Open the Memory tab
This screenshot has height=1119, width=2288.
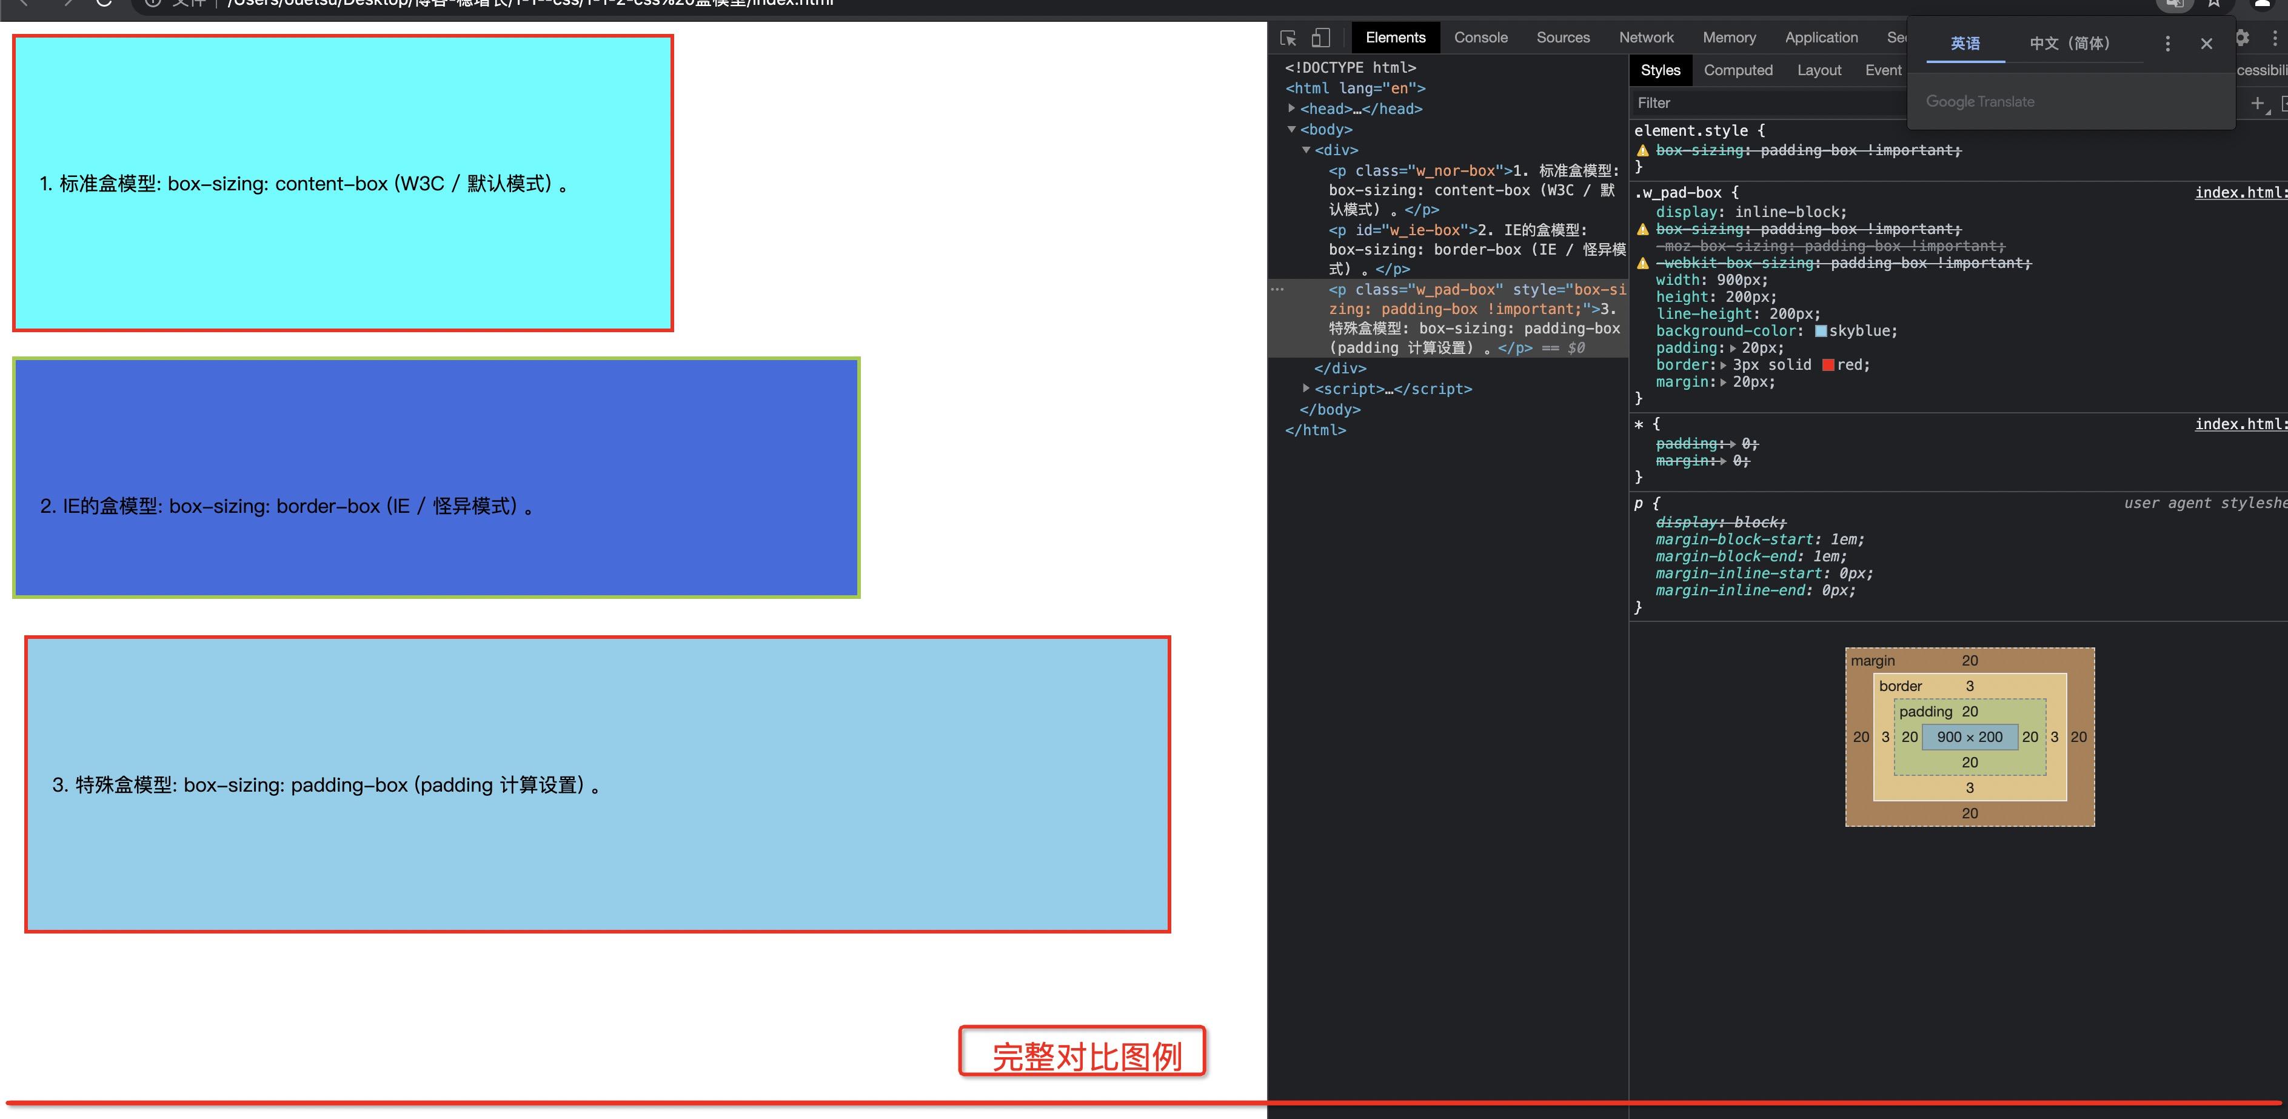(x=1728, y=38)
